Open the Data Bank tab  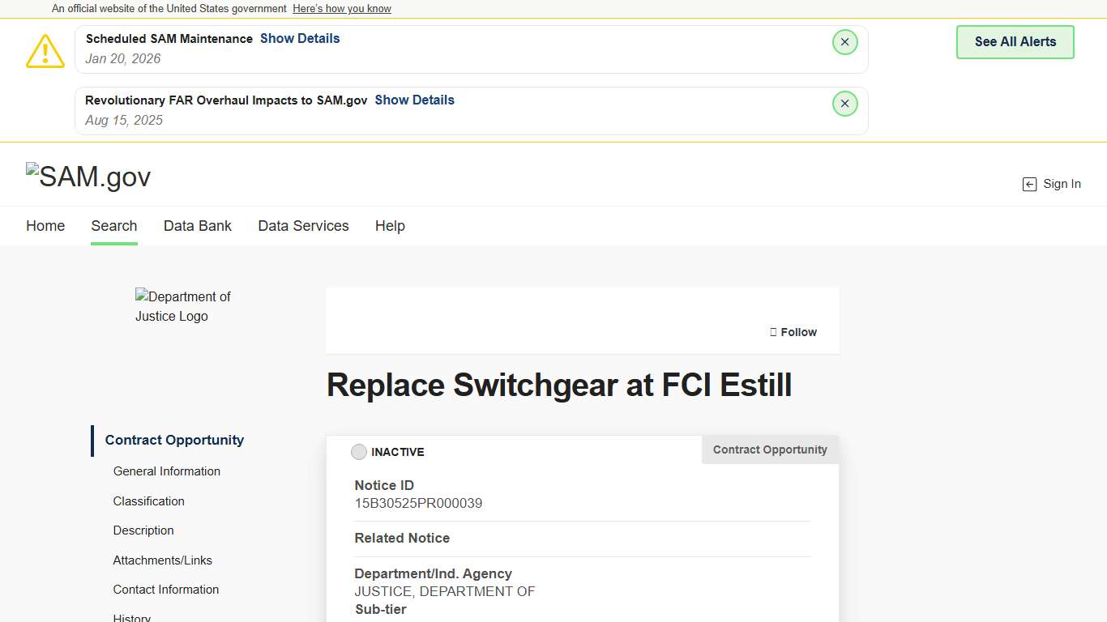click(198, 226)
